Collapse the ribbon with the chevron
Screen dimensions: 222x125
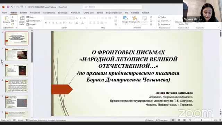coord(219,27)
